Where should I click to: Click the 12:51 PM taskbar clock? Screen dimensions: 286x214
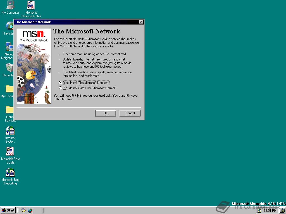[270, 211]
